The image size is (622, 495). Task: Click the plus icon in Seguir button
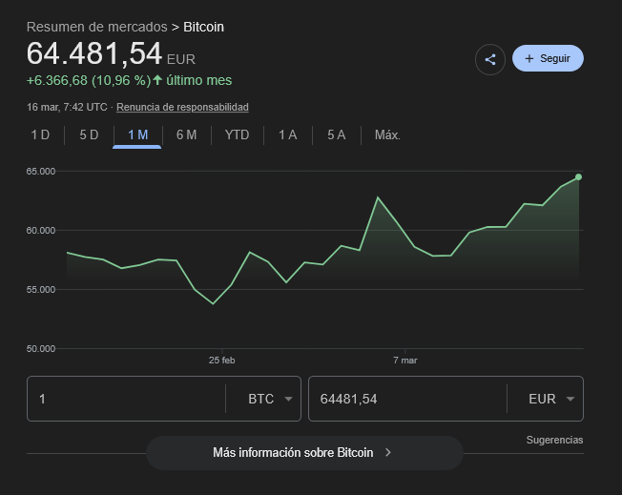tap(529, 59)
